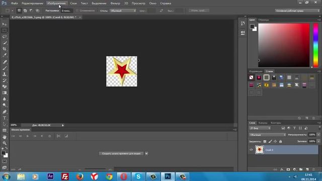Delete layer with the trash icon
This screenshot has width=322, height=181.
tap(313, 169)
